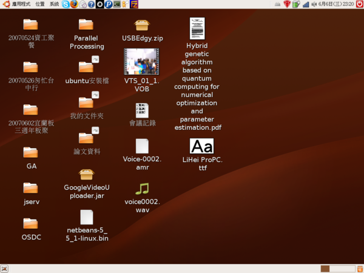Screen dimensions: 364x273
Task: Select the VTS_01_1.VOB video thumbnail
Action: tap(141, 61)
